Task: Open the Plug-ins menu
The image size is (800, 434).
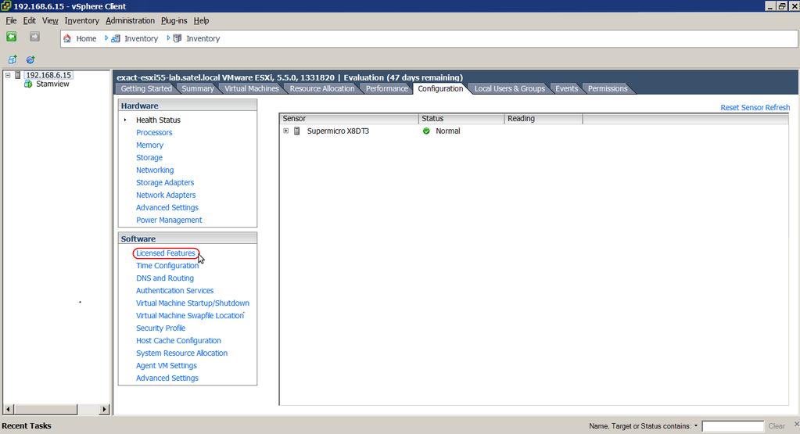Action: click(174, 20)
